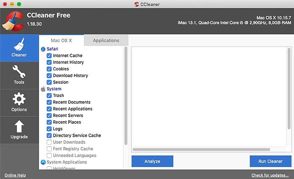Viewport: 294px width, 179px height.
Task: Click the results pane horizontal scrollbar
Action: coord(201,150)
